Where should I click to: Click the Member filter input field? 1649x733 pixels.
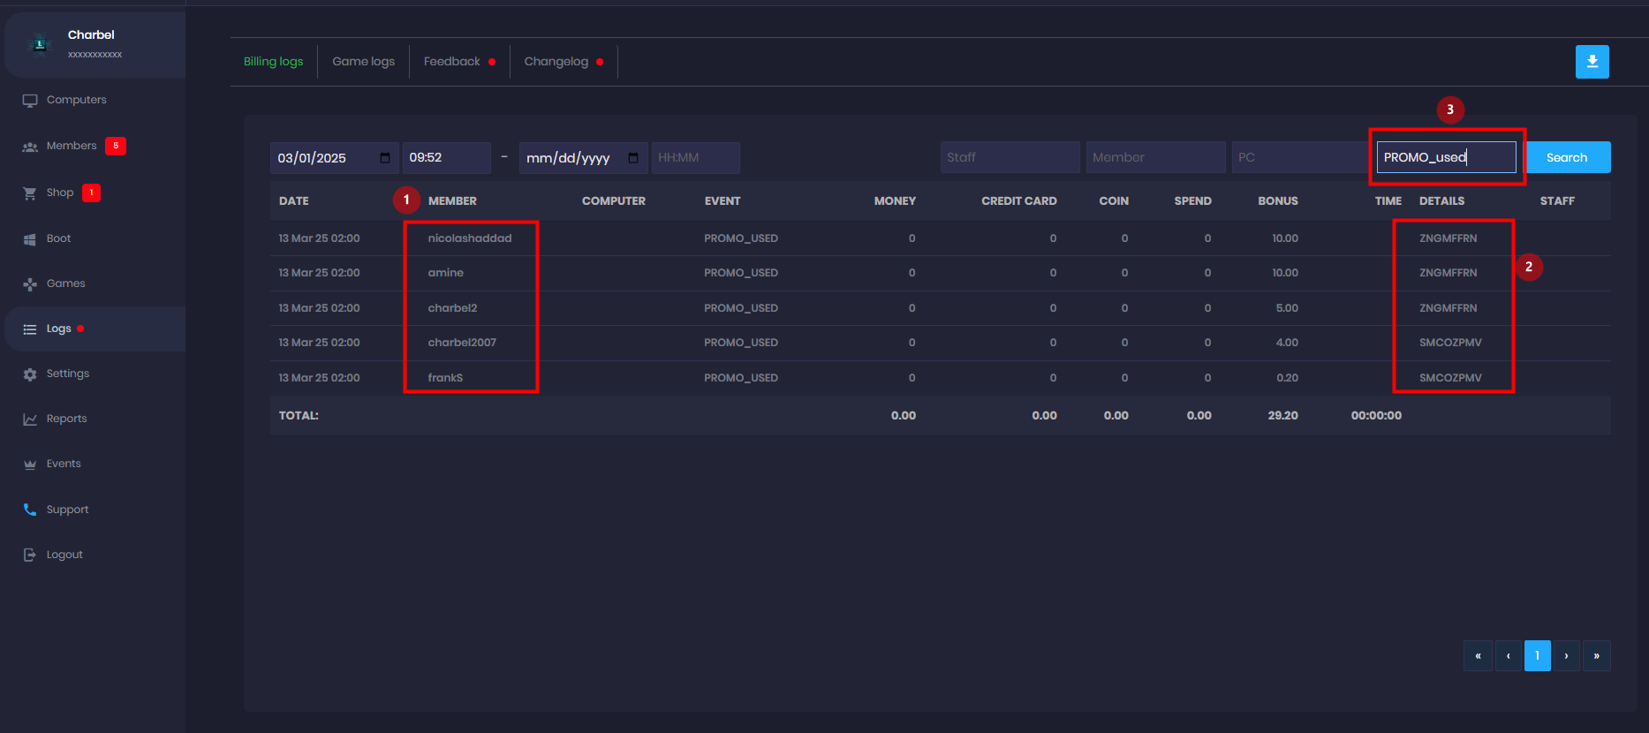(1154, 158)
